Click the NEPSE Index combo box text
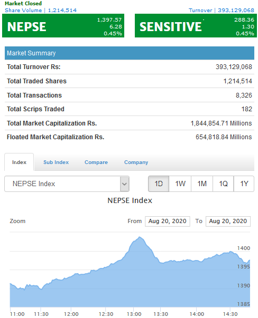Viewport: 258px width, 318px height. click(x=34, y=184)
